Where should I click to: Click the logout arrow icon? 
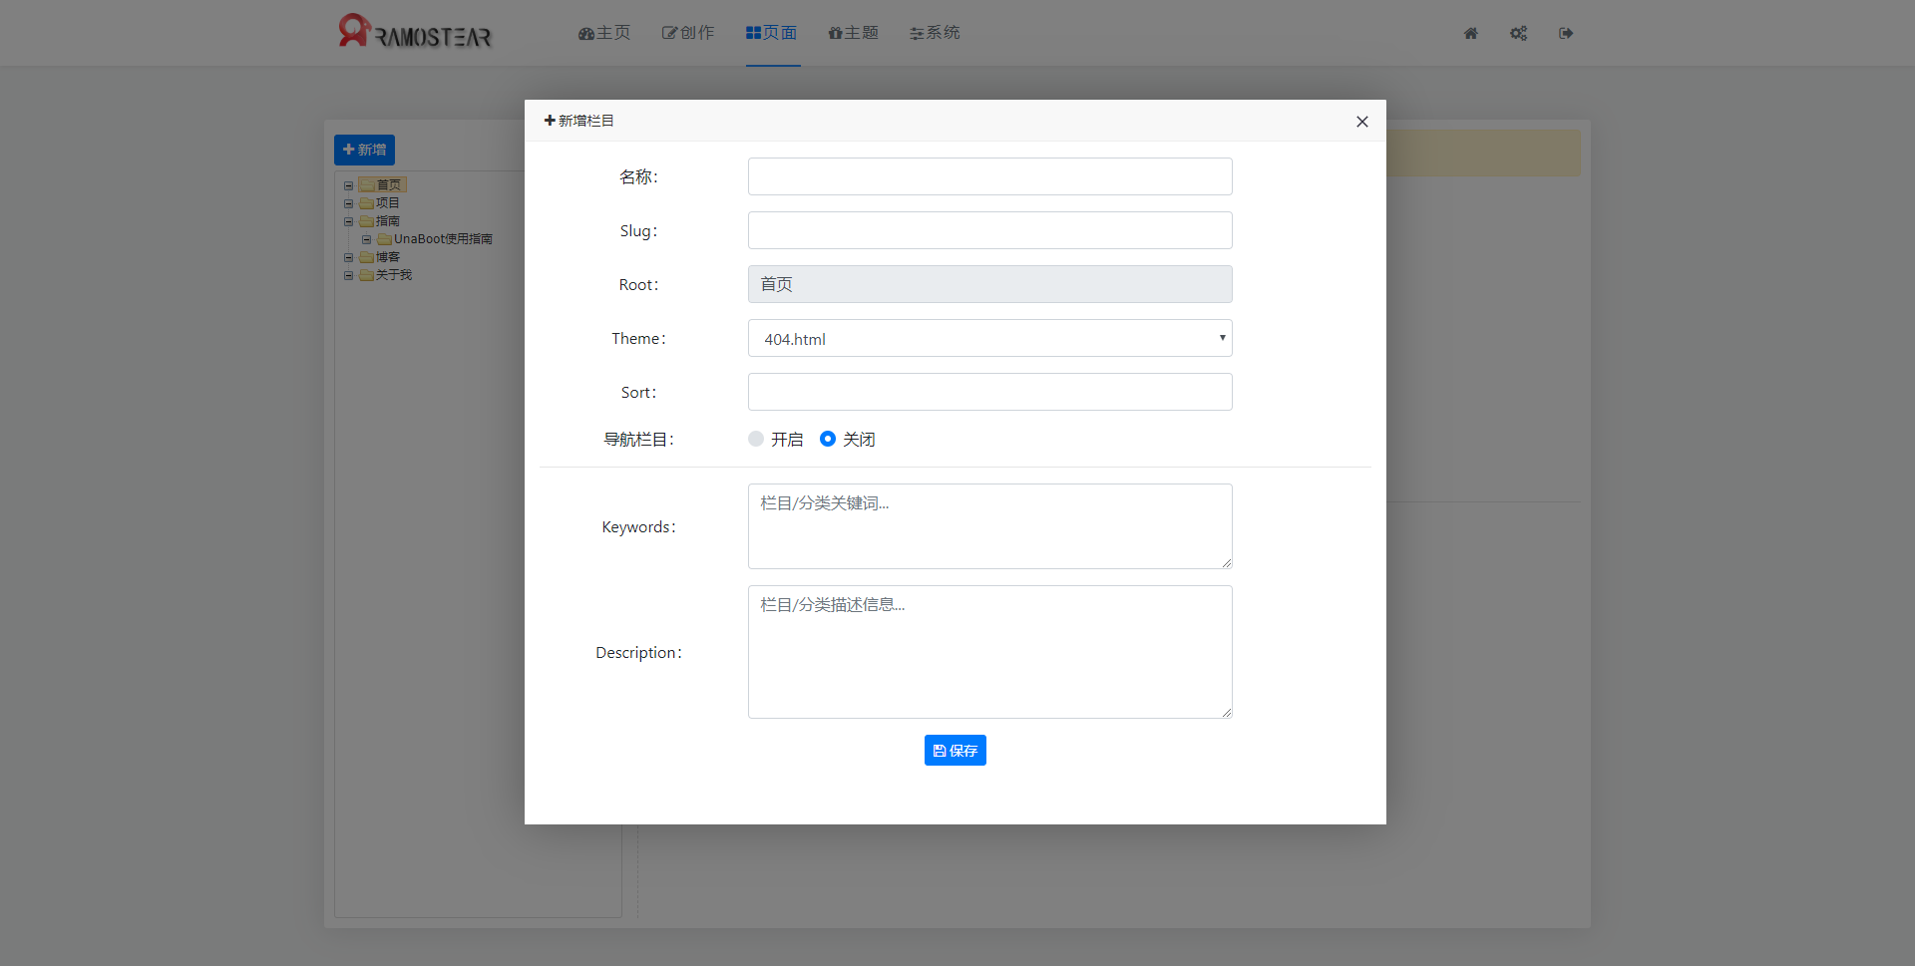click(x=1566, y=34)
